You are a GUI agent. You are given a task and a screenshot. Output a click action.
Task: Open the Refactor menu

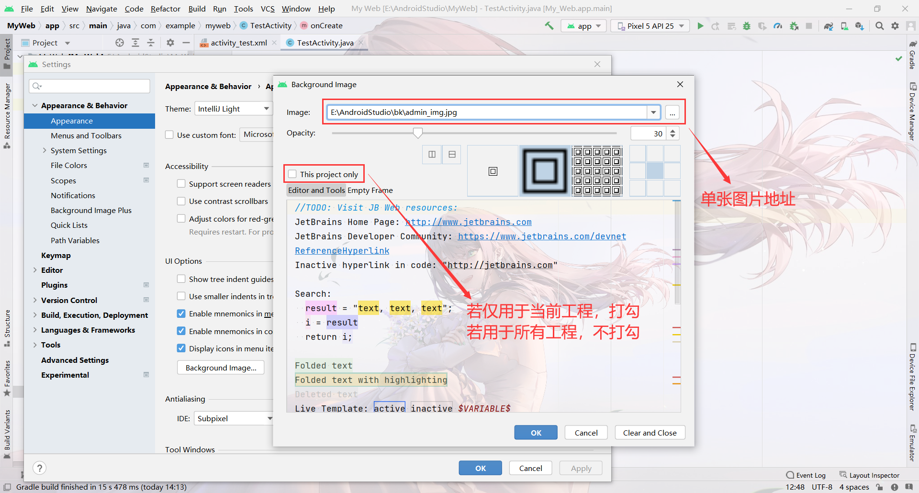point(165,9)
